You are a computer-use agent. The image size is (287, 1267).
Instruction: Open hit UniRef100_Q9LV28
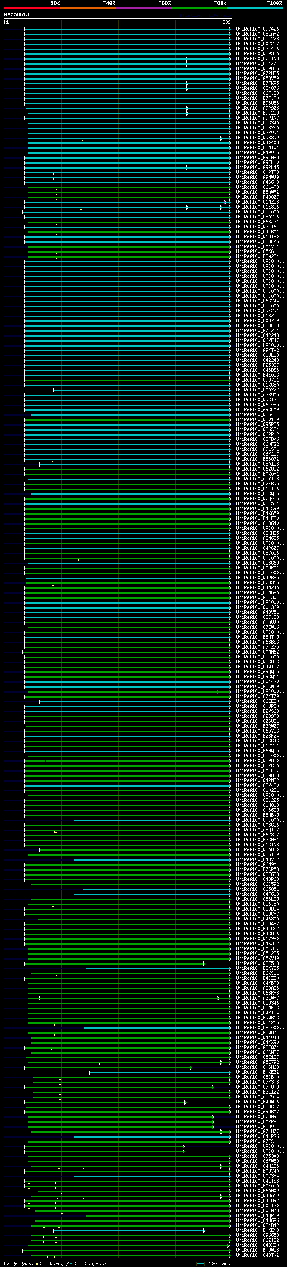pos(257,39)
